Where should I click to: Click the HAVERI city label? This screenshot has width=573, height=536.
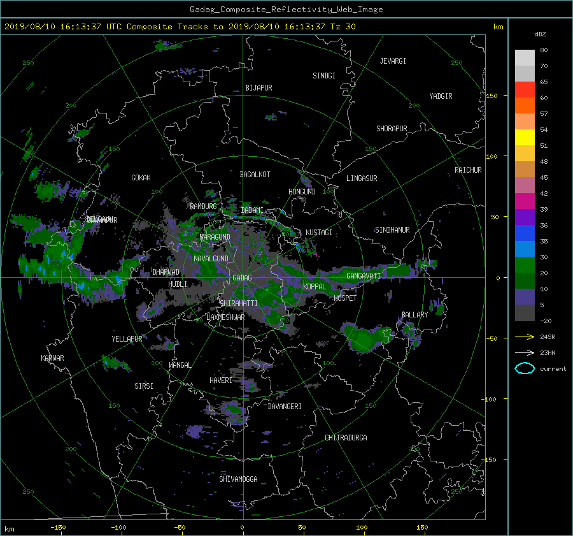click(221, 380)
